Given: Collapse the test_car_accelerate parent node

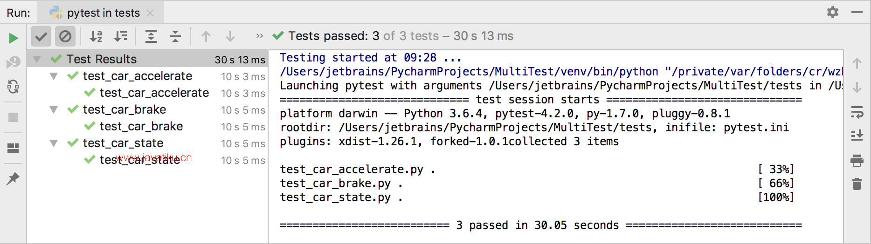Looking at the screenshot, I should coord(54,76).
